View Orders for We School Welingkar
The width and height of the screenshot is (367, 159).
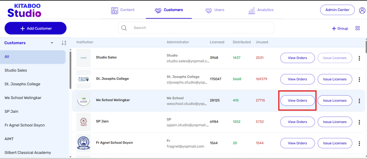pyautogui.click(x=297, y=101)
